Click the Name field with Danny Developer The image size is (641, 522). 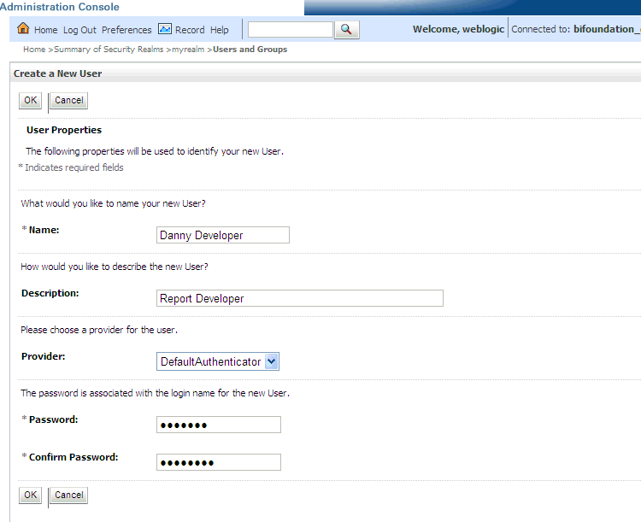223,235
